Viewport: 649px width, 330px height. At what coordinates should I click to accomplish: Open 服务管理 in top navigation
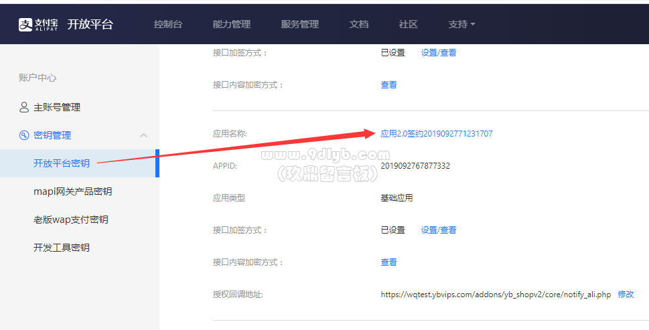299,24
